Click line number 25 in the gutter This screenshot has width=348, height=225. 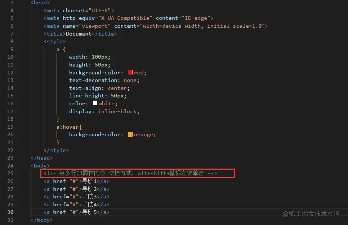[x=10, y=173]
